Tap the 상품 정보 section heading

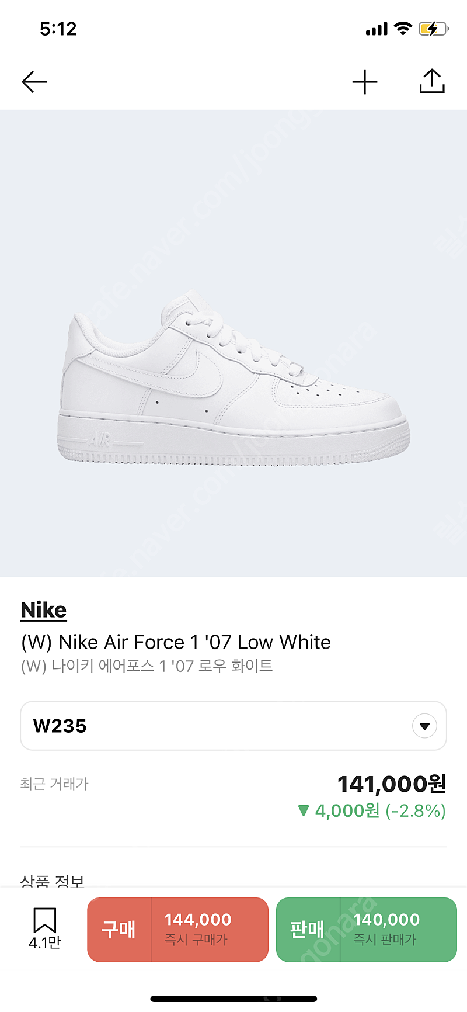53,881
